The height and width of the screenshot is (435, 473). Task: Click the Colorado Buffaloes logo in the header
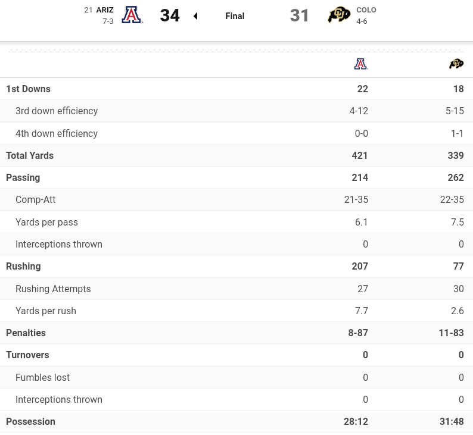339,15
